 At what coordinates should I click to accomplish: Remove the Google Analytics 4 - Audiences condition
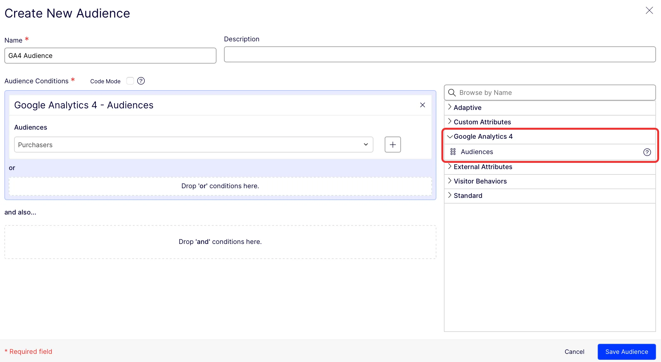423,105
